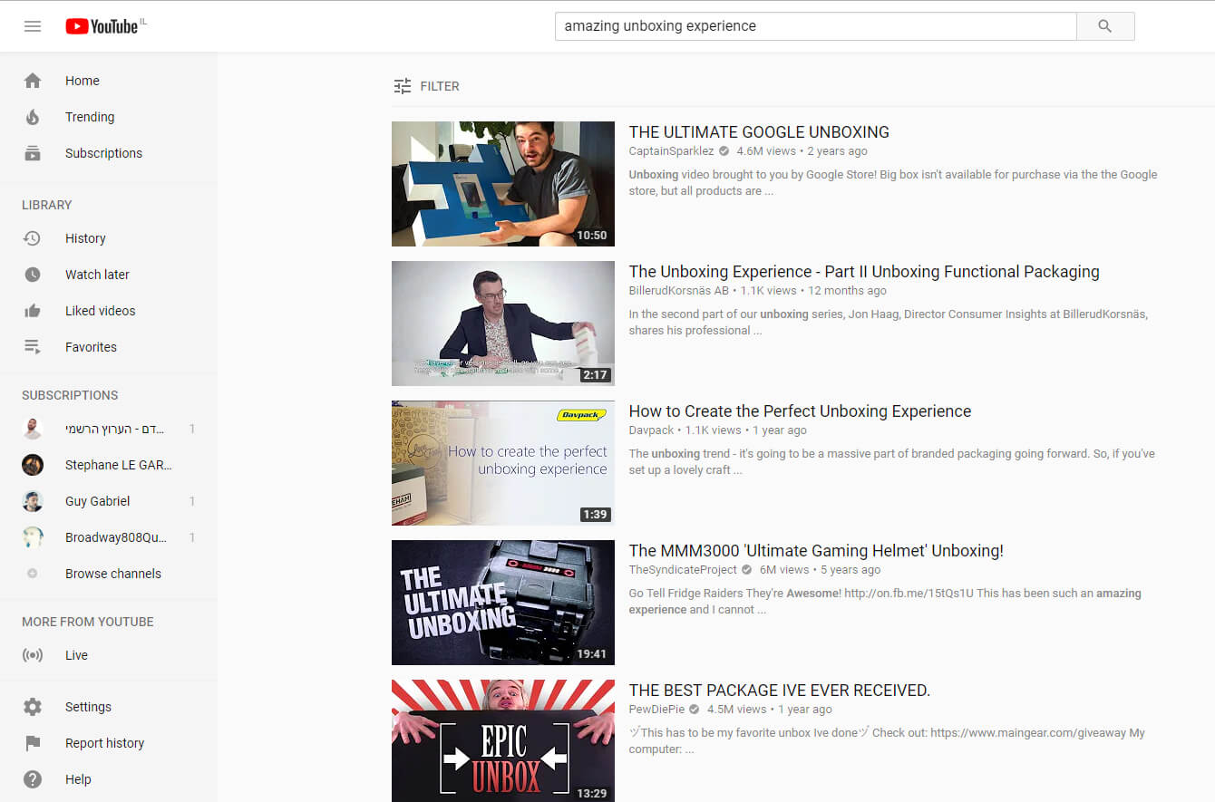Click the SUBSCRIPTIONS section heading
The height and width of the screenshot is (802, 1215).
click(70, 395)
